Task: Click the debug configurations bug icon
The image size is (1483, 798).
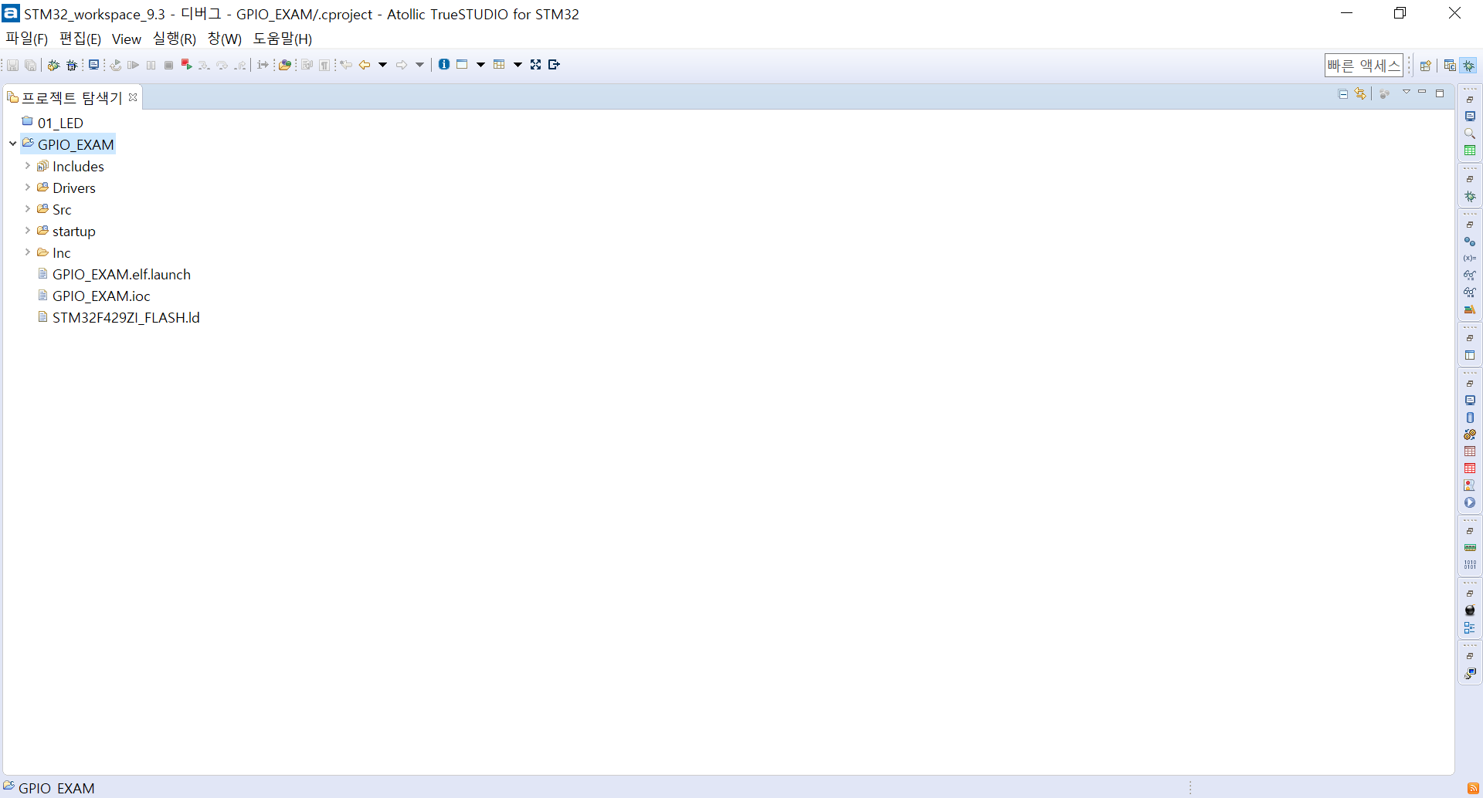Action: point(72,65)
